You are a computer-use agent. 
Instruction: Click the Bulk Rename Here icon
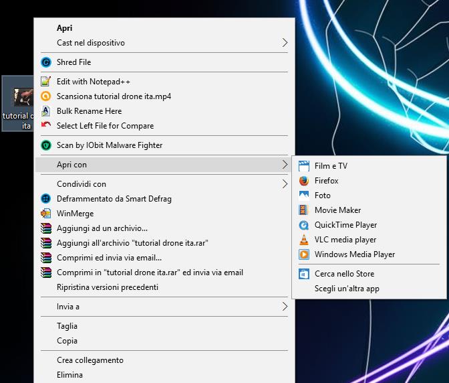click(45, 111)
